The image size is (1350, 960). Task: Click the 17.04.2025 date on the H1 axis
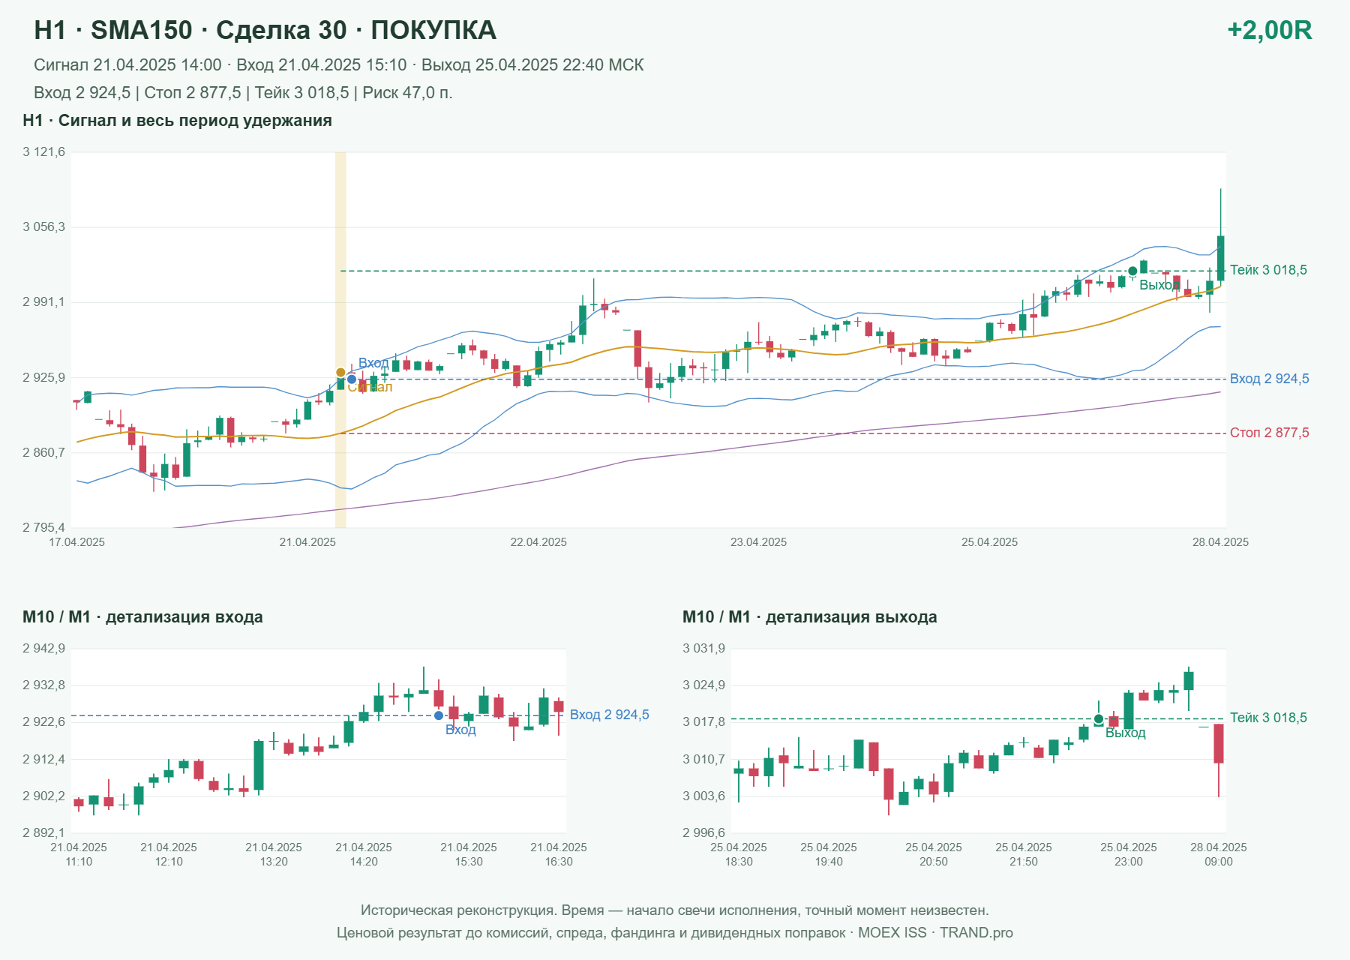pos(77,542)
